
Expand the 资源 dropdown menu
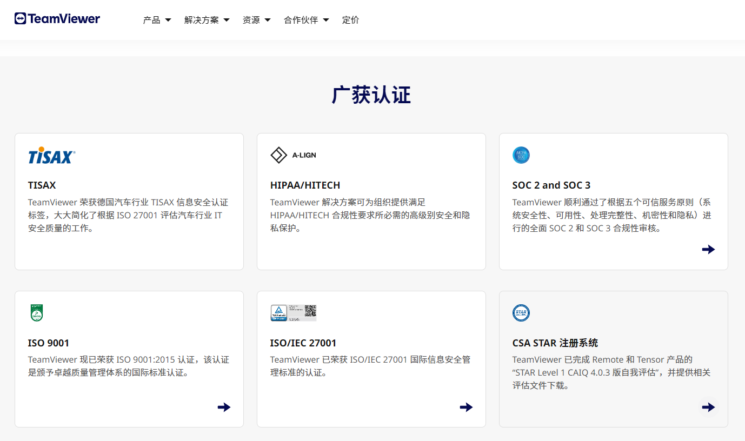point(256,20)
